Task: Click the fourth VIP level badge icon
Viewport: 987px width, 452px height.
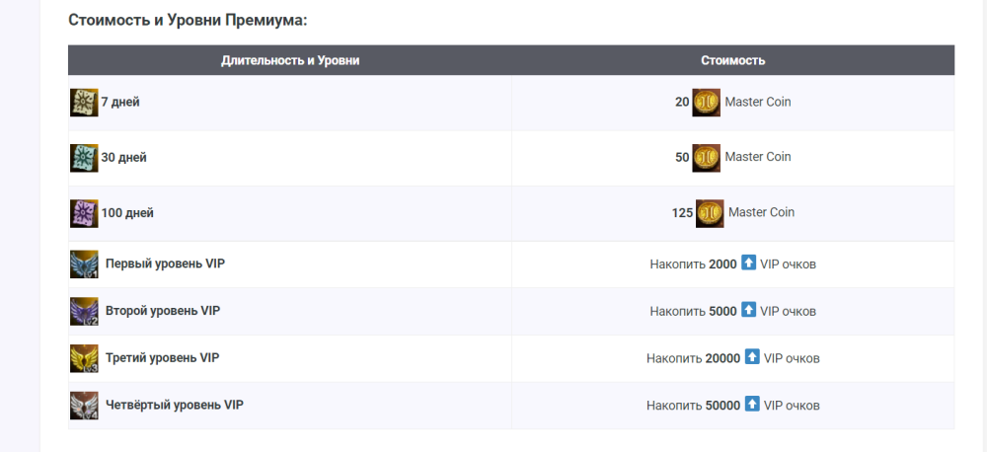Action: pyautogui.click(x=84, y=406)
